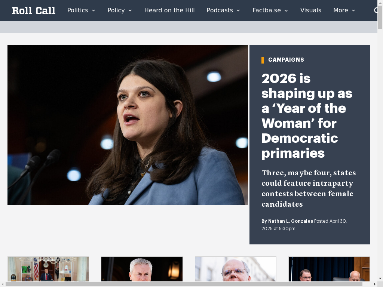Image resolution: width=383 pixels, height=287 pixels.
Task: Open the 'Year of the Woman' headline
Action: [307, 116]
